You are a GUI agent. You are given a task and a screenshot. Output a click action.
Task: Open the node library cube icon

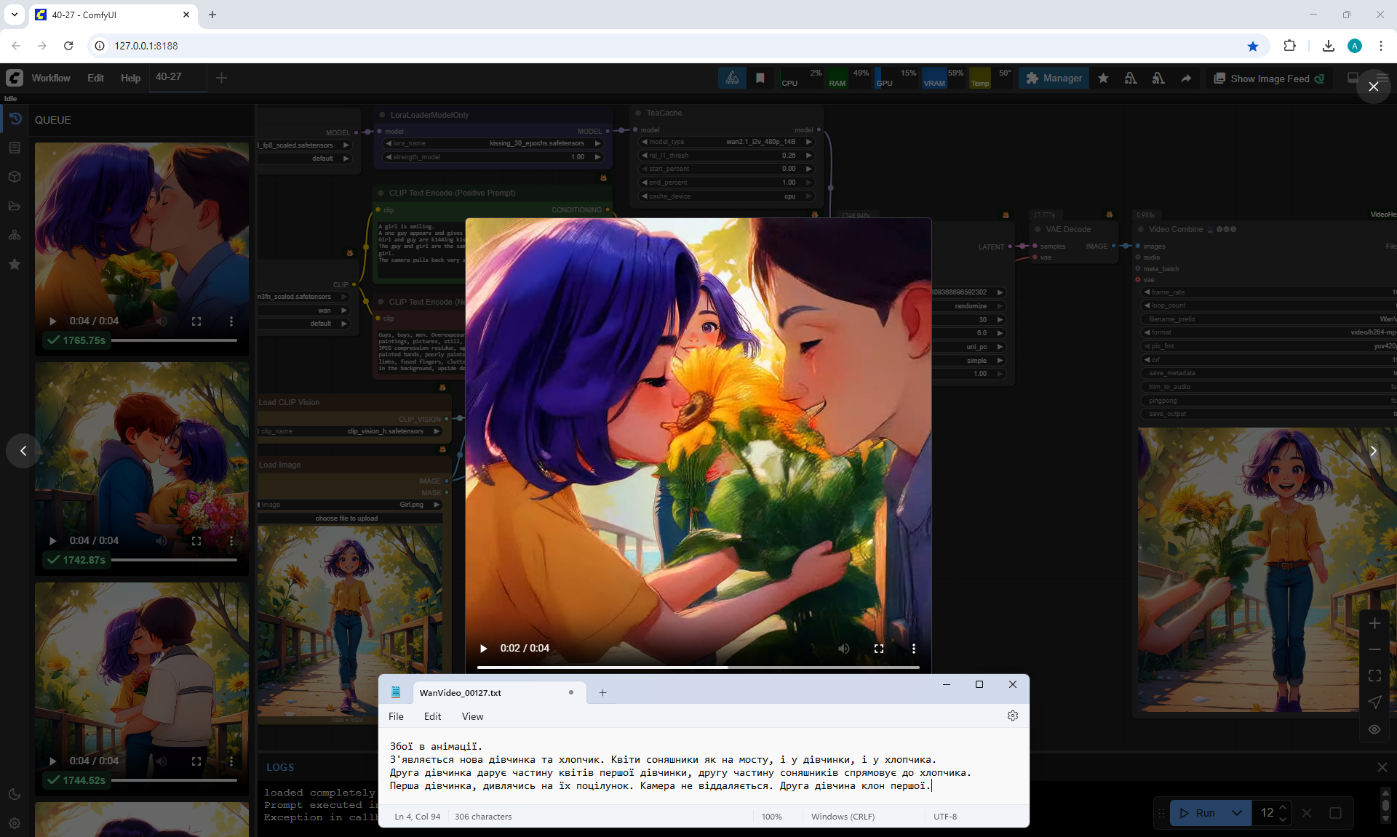15,177
